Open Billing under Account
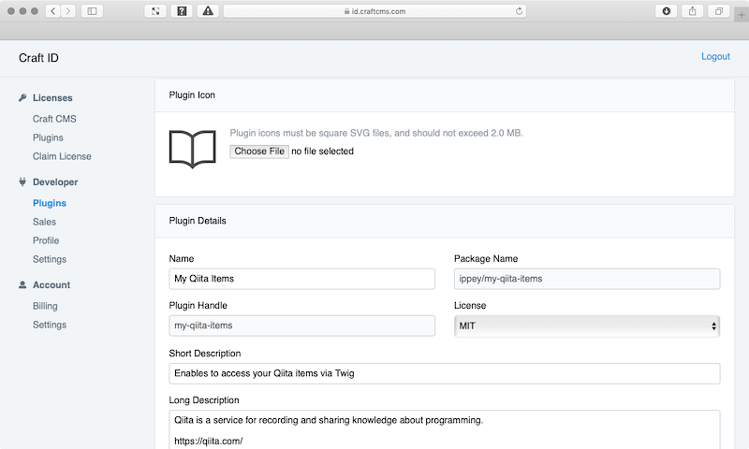The image size is (749, 449). tap(45, 306)
